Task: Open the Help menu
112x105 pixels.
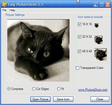Action: pos(12,10)
